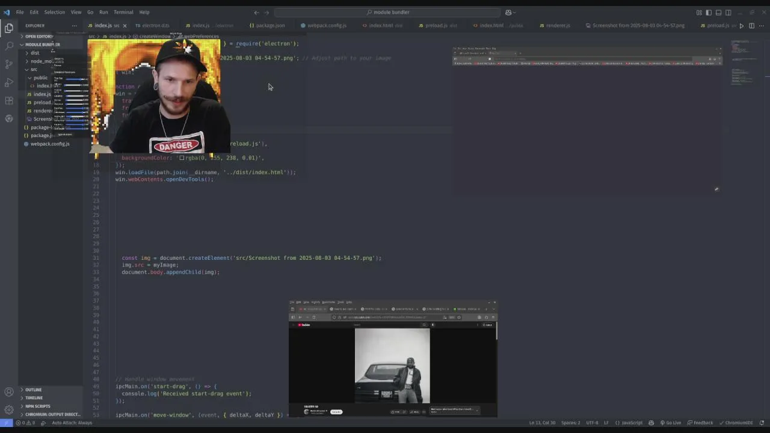Open the Run menu
Viewport: 770px width, 433px height.
point(103,12)
